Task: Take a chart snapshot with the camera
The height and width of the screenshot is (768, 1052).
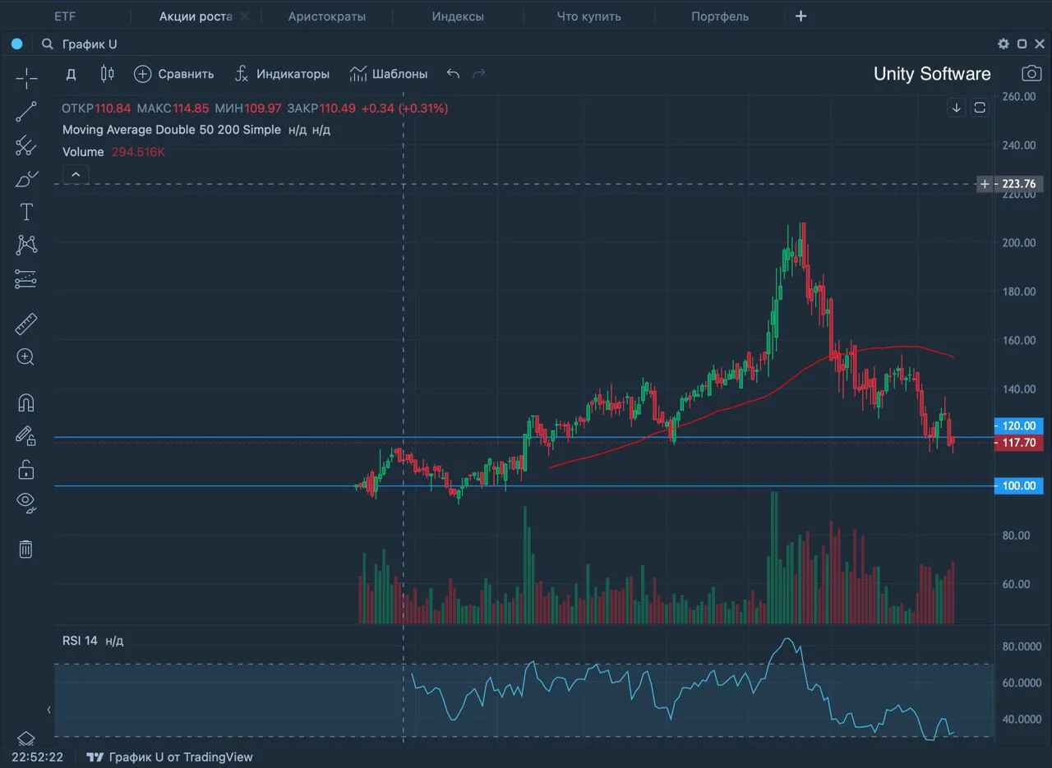Action: coord(1031,74)
